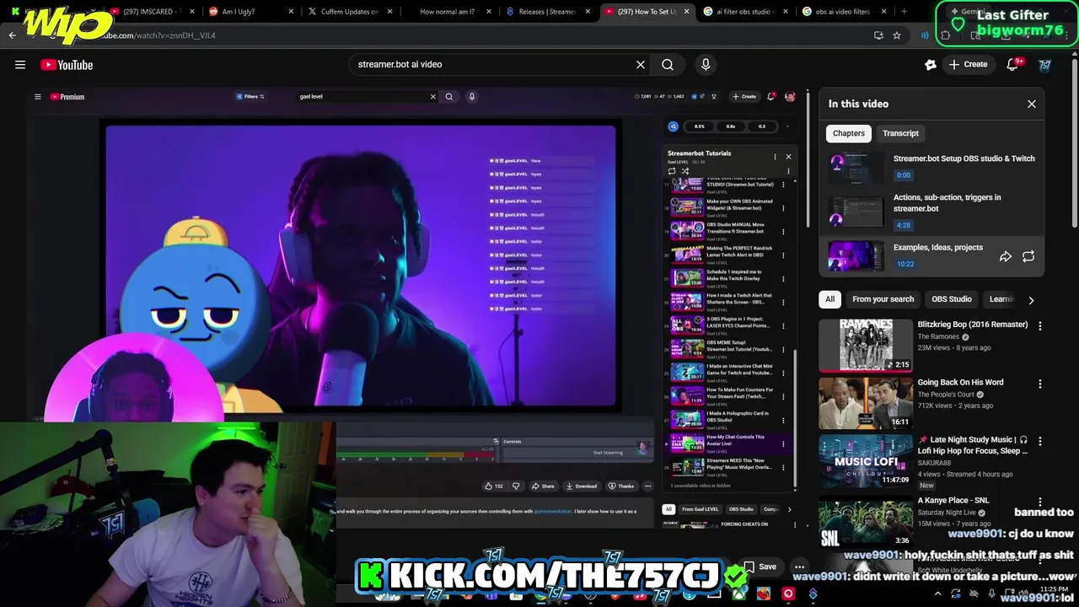Select the IMSCARED browser tab
Image resolution: width=1079 pixels, height=607 pixels.
tap(150, 12)
